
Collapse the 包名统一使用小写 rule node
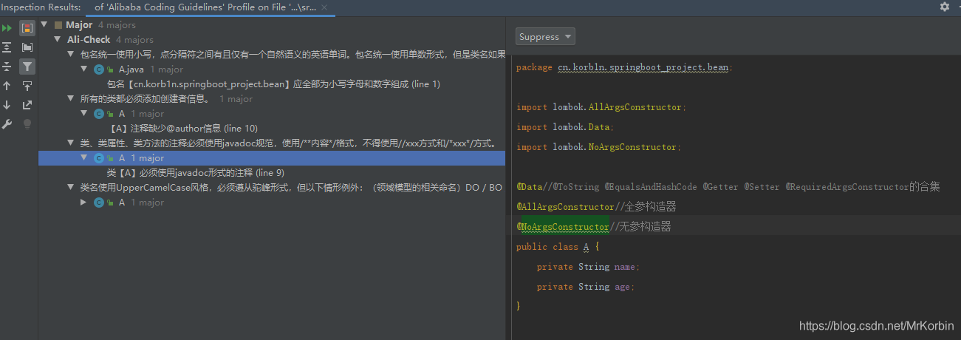70,55
